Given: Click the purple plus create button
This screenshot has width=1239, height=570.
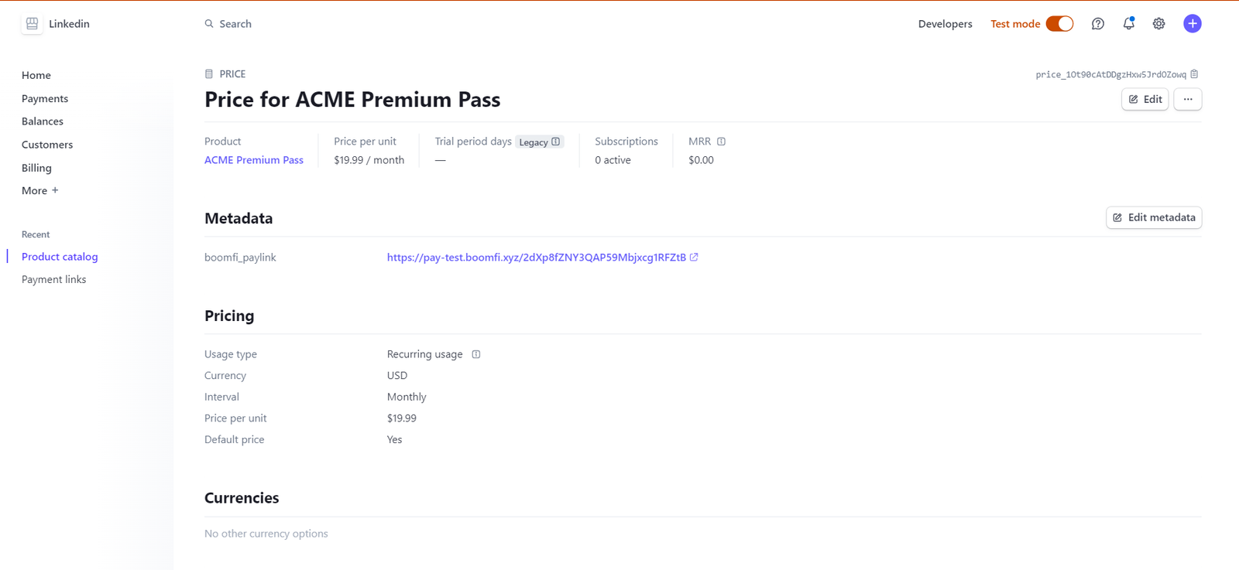Looking at the screenshot, I should pyautogui.click(x=1193, y=24).
